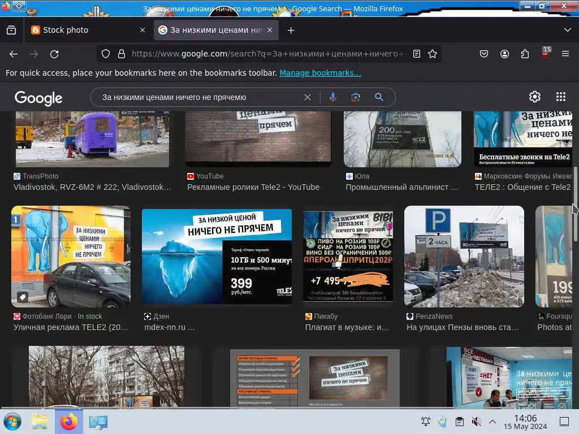This screenshot has height=434, width=579.
Task: Open На улицах Пензы result title
Action: click(x=463, y=327)
